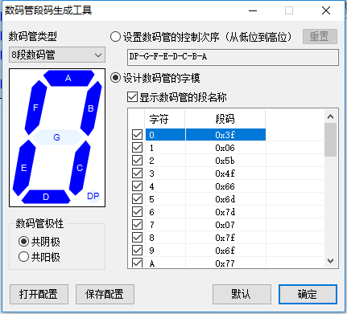Uncheck the checkbox for character 8
347x314 pixels.
(x=137, y=238)
